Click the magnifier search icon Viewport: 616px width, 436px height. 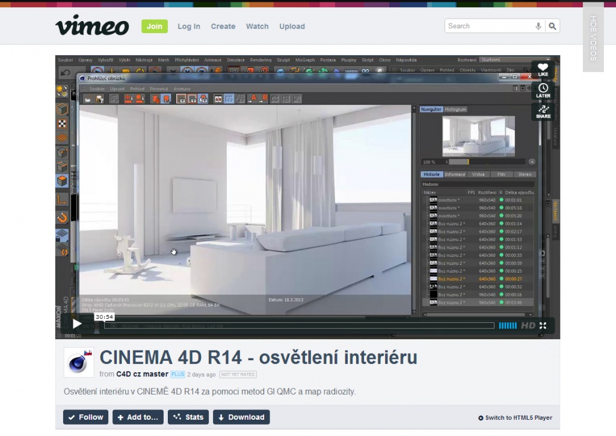coord(552,26)
